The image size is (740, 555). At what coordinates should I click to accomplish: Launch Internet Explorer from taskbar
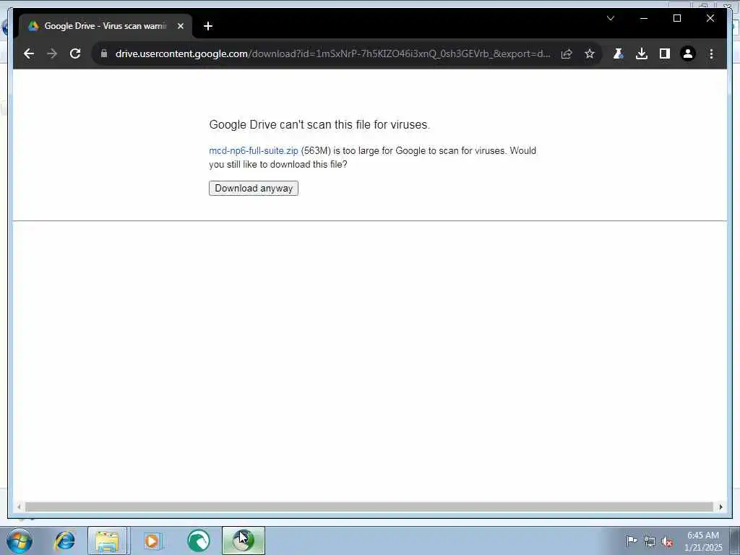(x=64, y=541)
